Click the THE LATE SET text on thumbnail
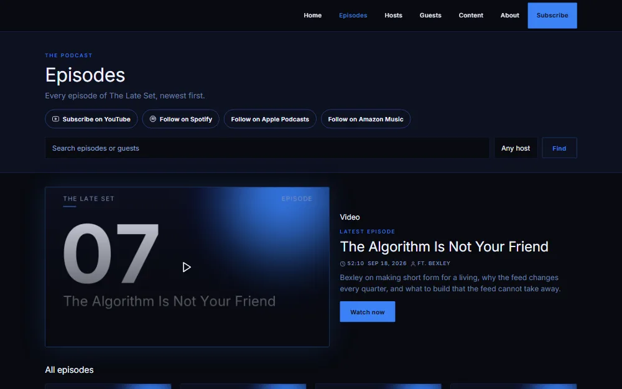 (89, 199)
